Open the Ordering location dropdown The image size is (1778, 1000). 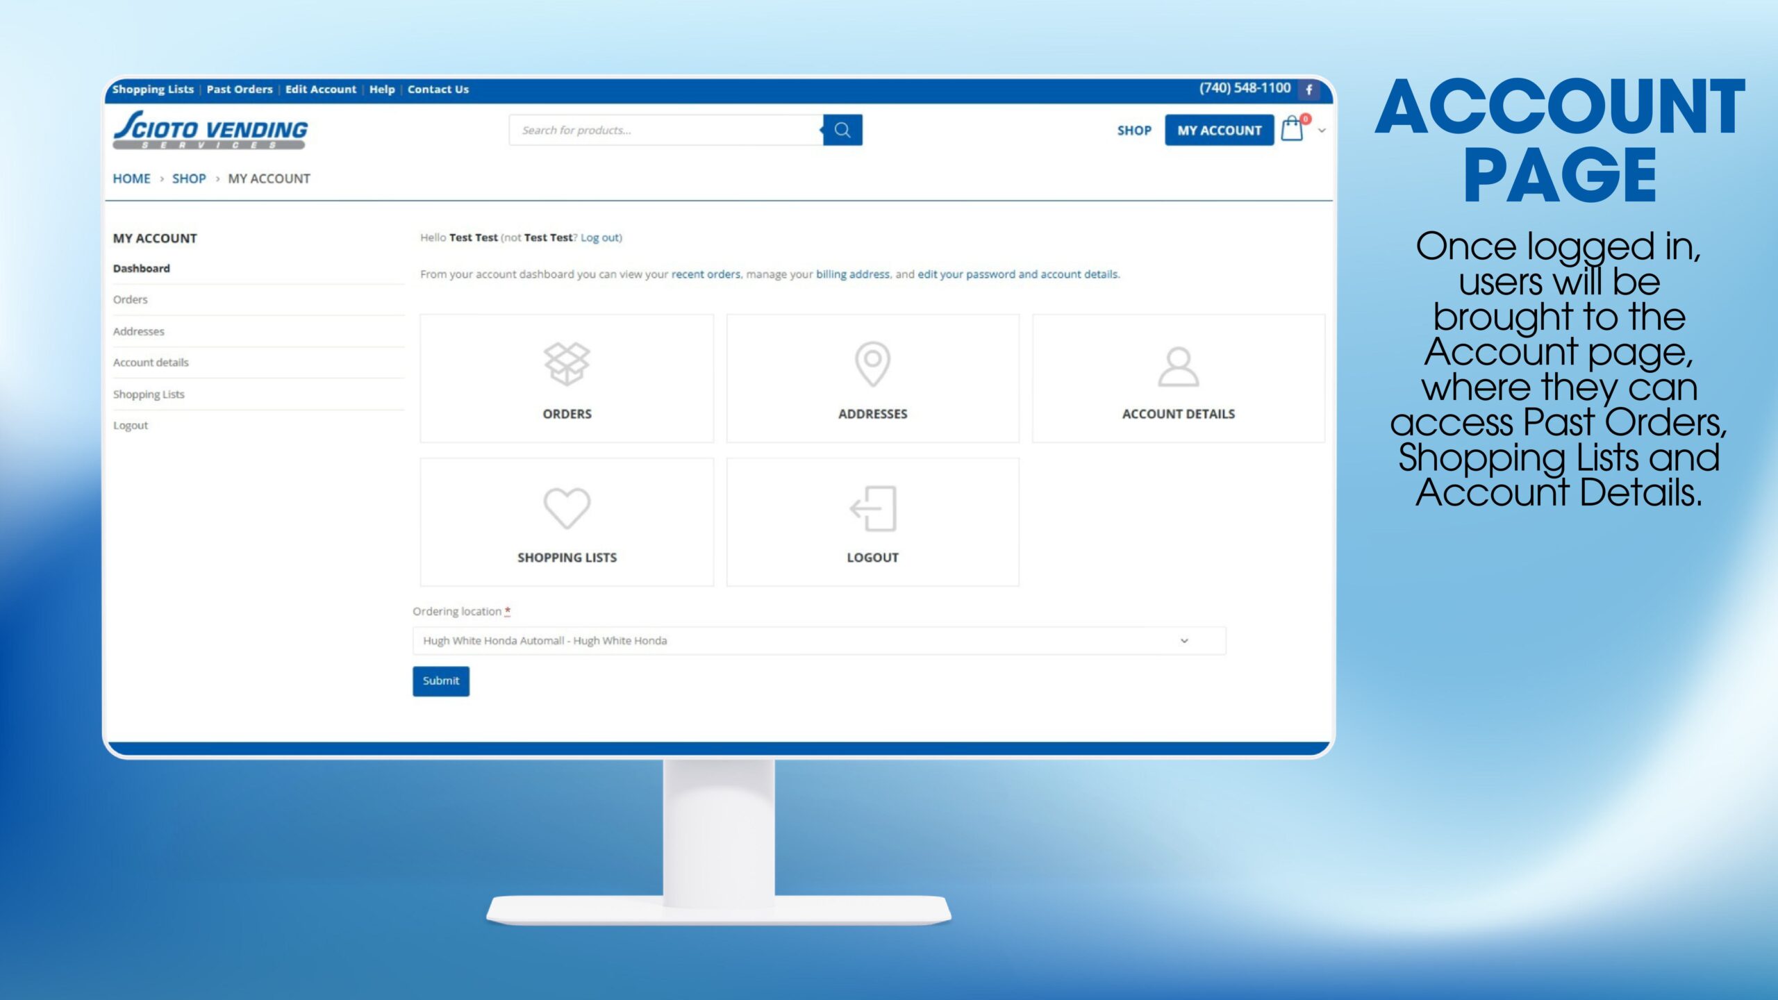[818, 640]
